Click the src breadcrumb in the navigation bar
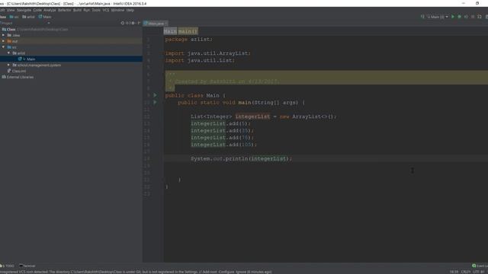488x274 pixels. click(x=14, y=17)
